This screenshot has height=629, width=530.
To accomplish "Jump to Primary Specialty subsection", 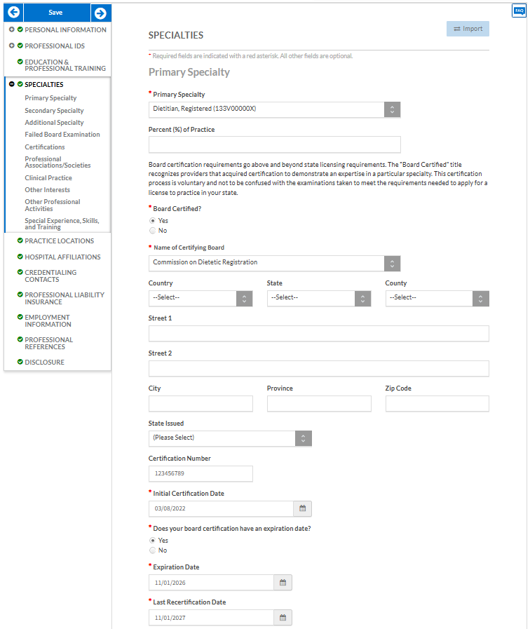I will [50, 98].
